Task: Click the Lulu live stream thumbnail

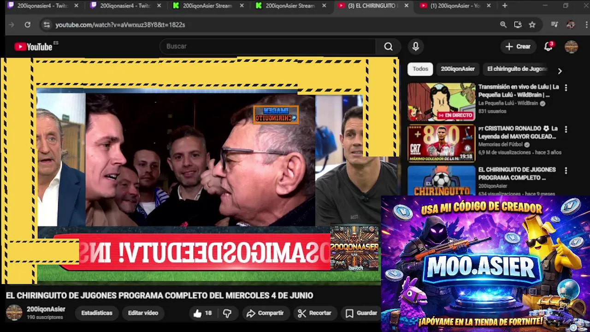Action: [x=441, y=102]
